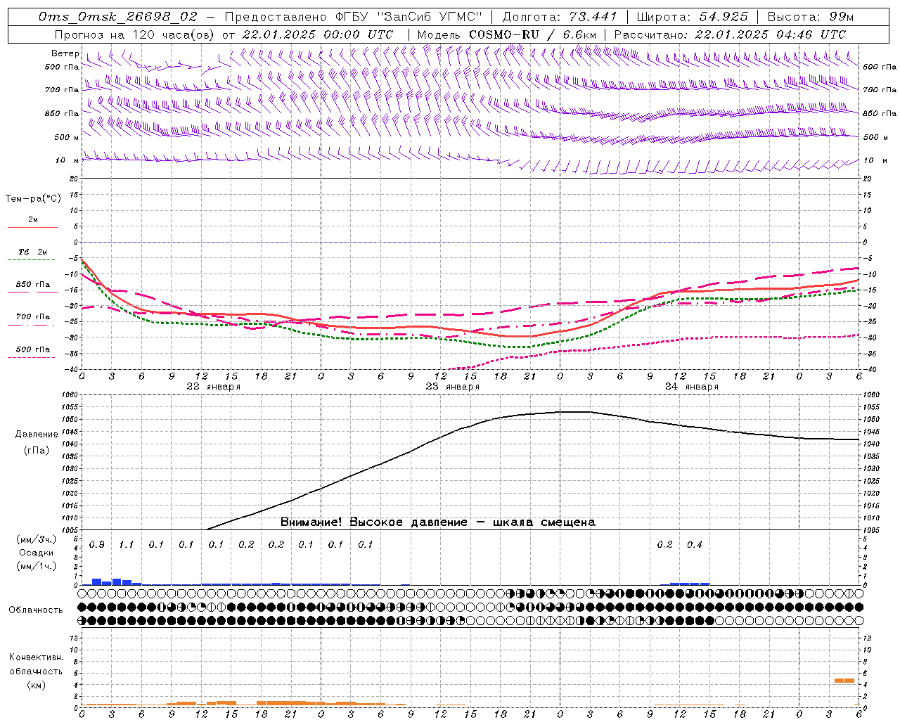
Task: Click the Осадки precipitation label
Action: 36,553
